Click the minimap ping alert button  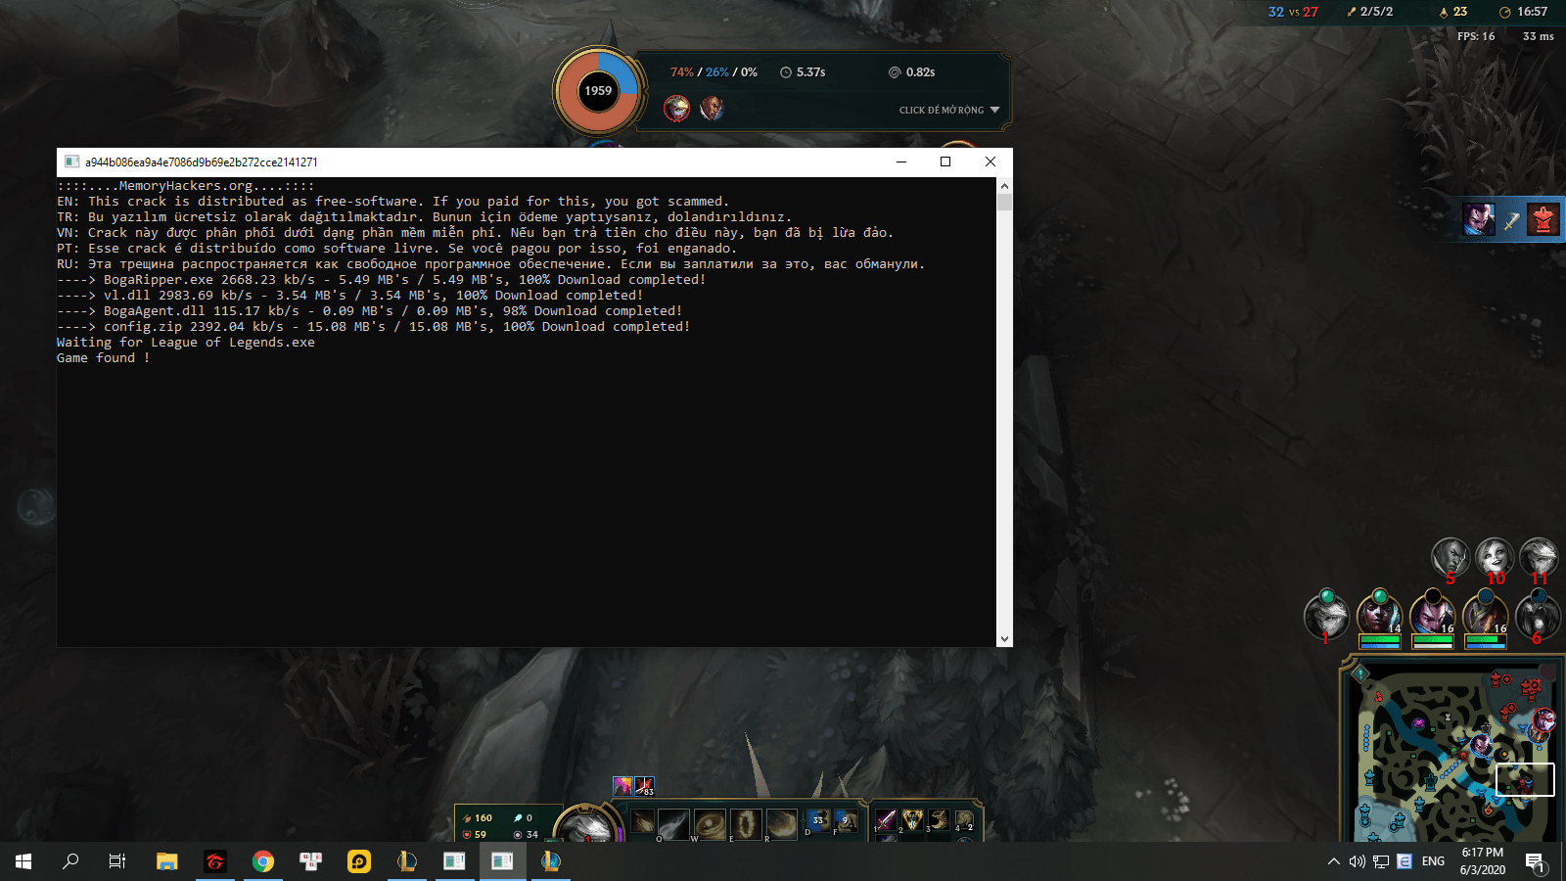point(1360,673)
